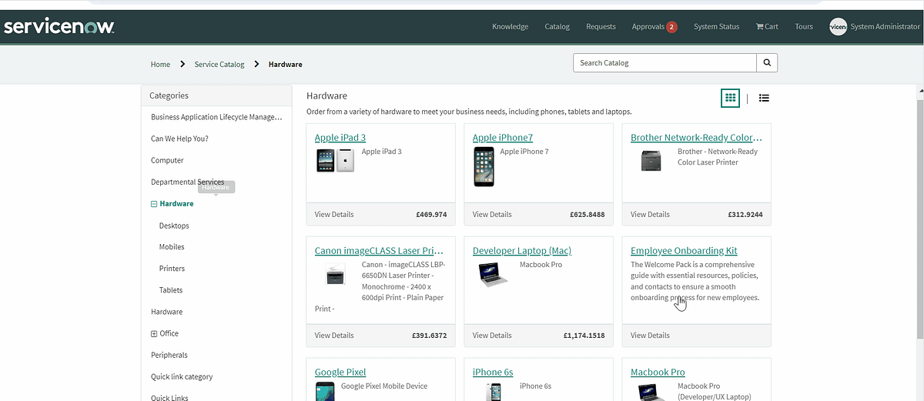The image size is (924, 401).
Task: View Details for Brother printer
Action: (650, 215)
